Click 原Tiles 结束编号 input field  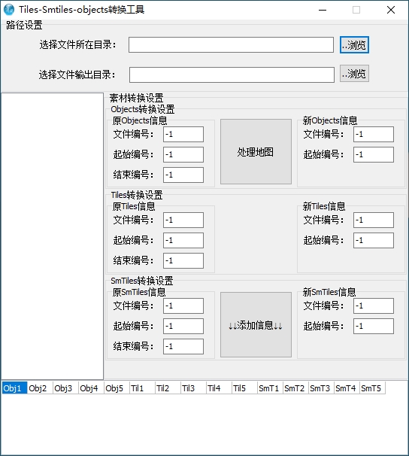(183, 260)
